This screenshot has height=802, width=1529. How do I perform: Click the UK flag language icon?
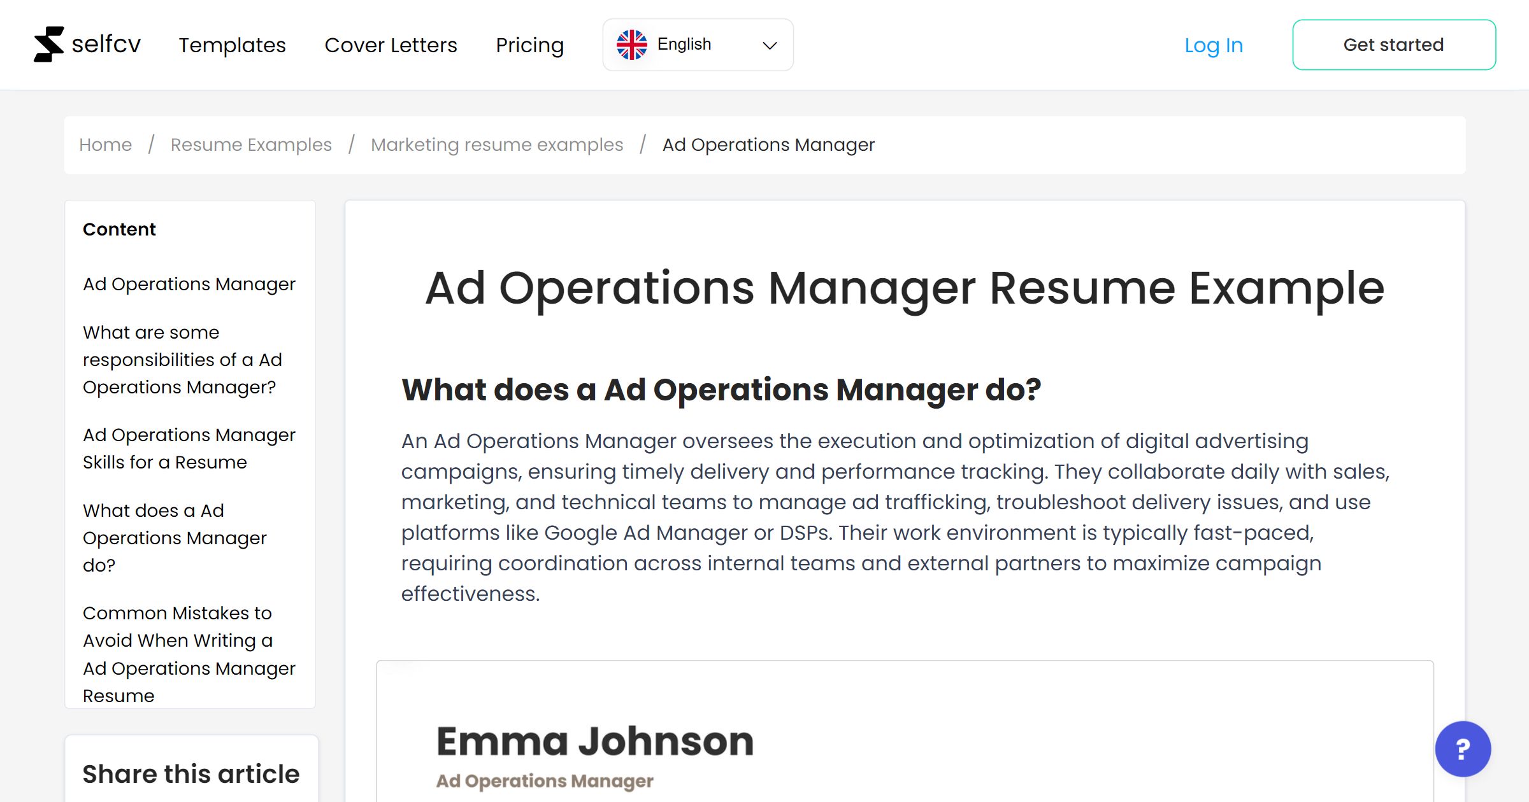point(632,43)
